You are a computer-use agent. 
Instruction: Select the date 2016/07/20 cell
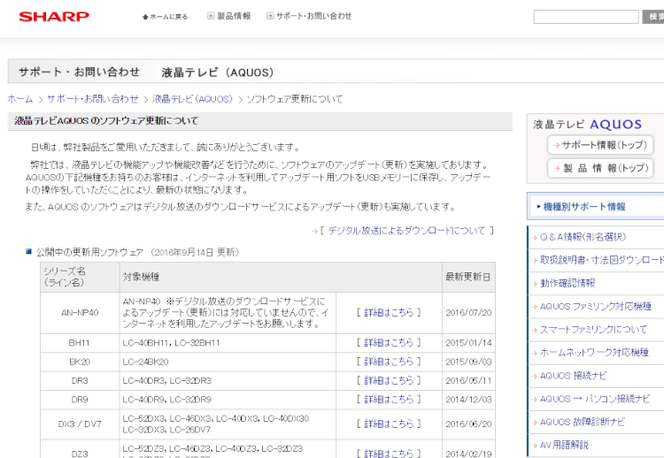tap(468, 313)
